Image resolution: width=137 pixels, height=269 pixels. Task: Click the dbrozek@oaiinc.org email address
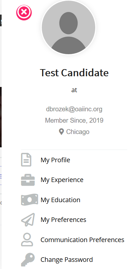click(74, 109)
